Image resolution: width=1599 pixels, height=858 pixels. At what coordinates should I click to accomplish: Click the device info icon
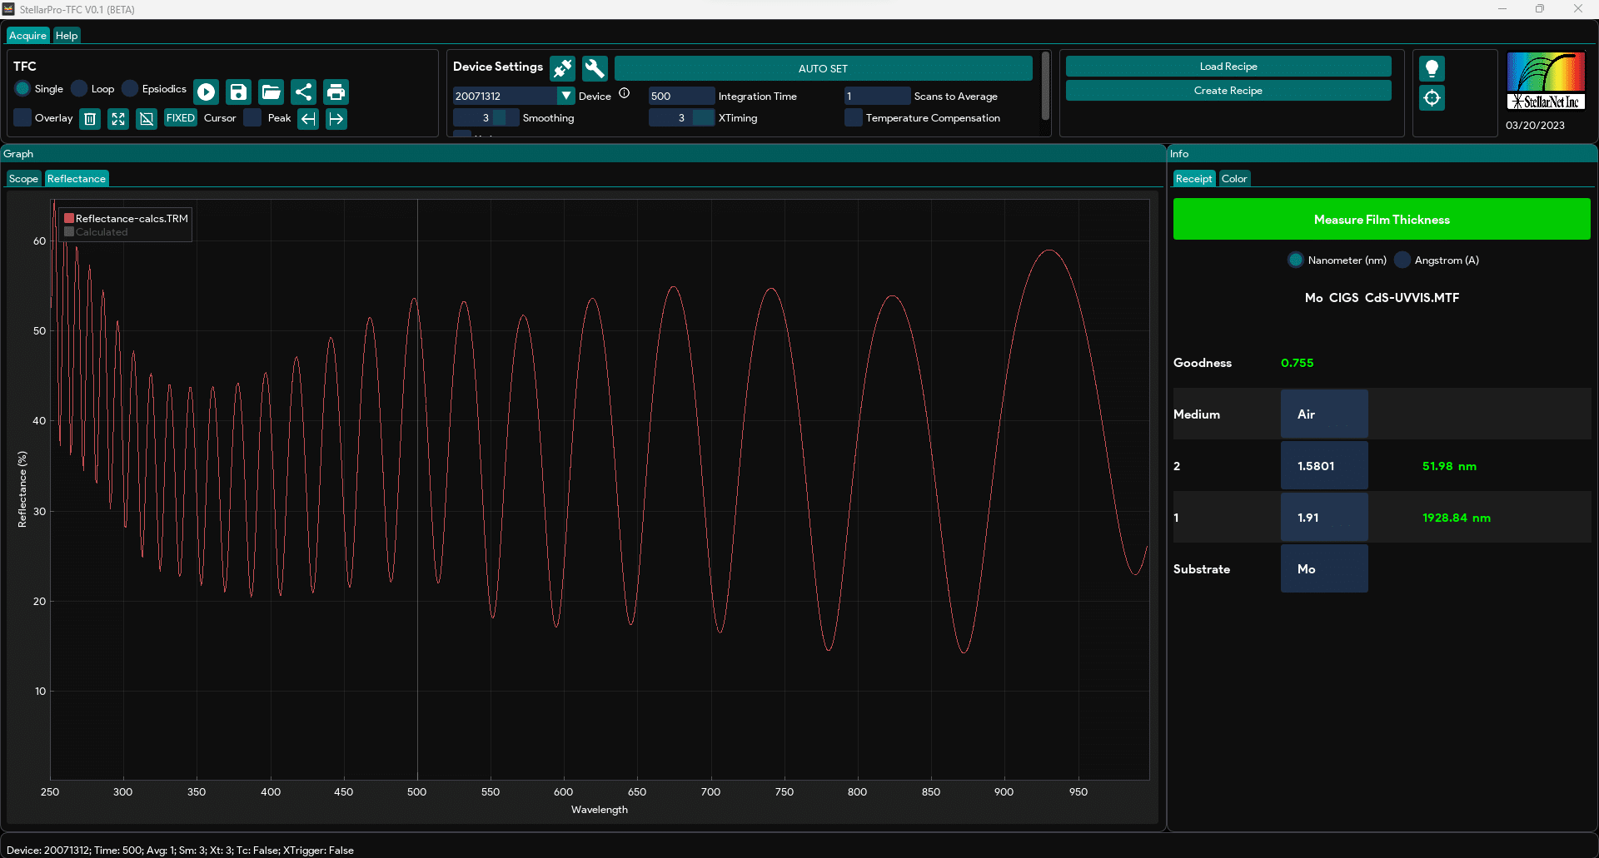click(624, 93)
